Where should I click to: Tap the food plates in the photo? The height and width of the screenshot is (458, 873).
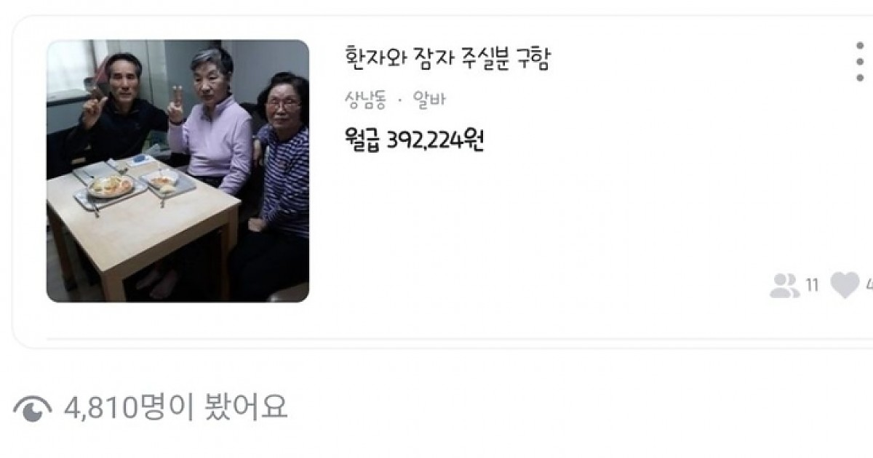(x=135, y=184)
